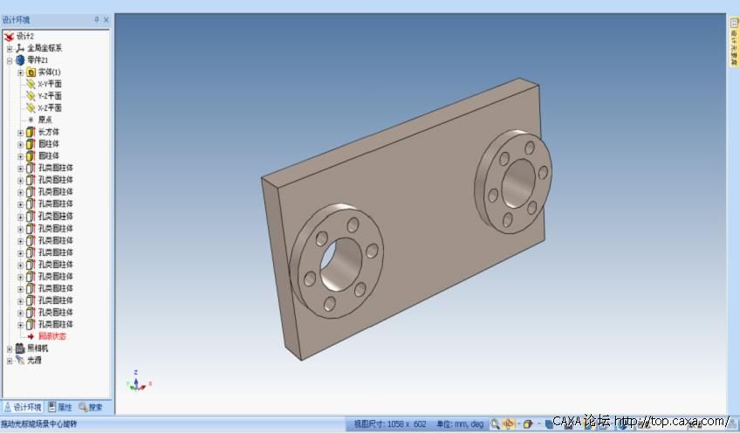Screen dimensions: 740x434
Task: Click the 视图尺寸: 1058 x 602 status text
Action: pos(390,424)
